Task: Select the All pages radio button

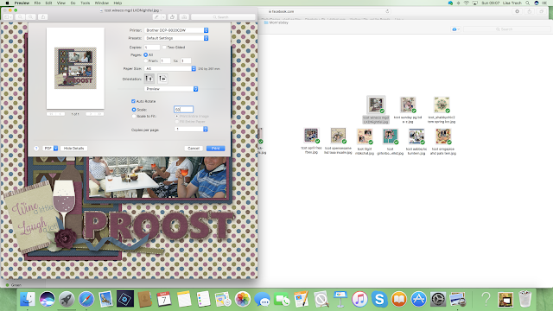Action: pyautogui.click(x=146, y=55)
